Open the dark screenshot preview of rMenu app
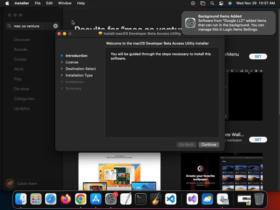This screenshot has height=210, width=280. [x=244, y=95]
